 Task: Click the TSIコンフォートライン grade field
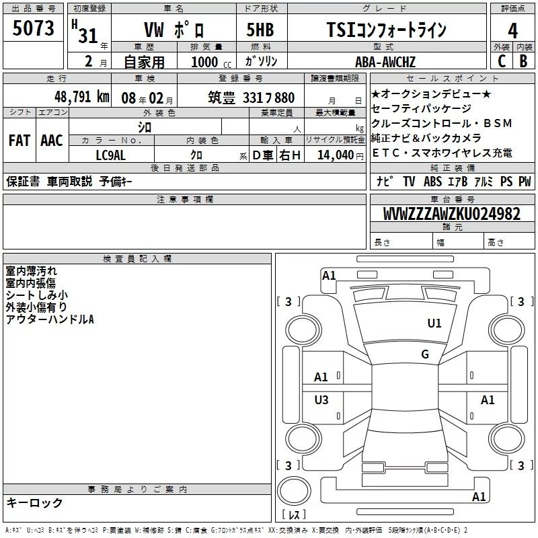(x=387, y=30)
